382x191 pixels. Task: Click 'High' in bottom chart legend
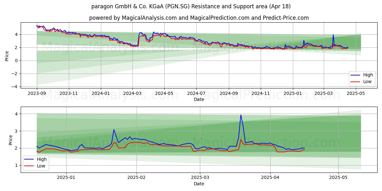[42, 159]
